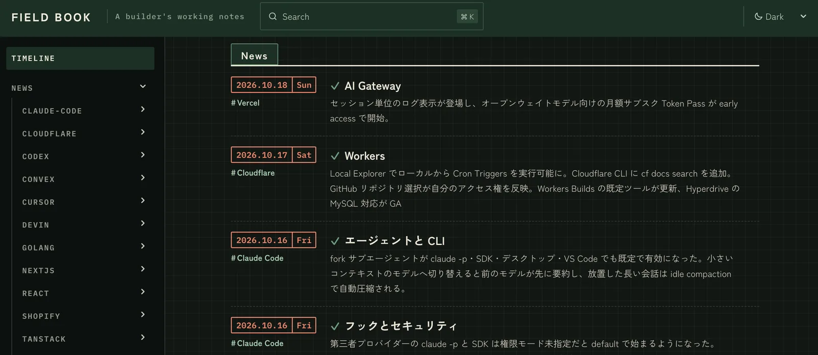Focus the Search input field
The height and width of the screenshot is (355, 818).
372,16
